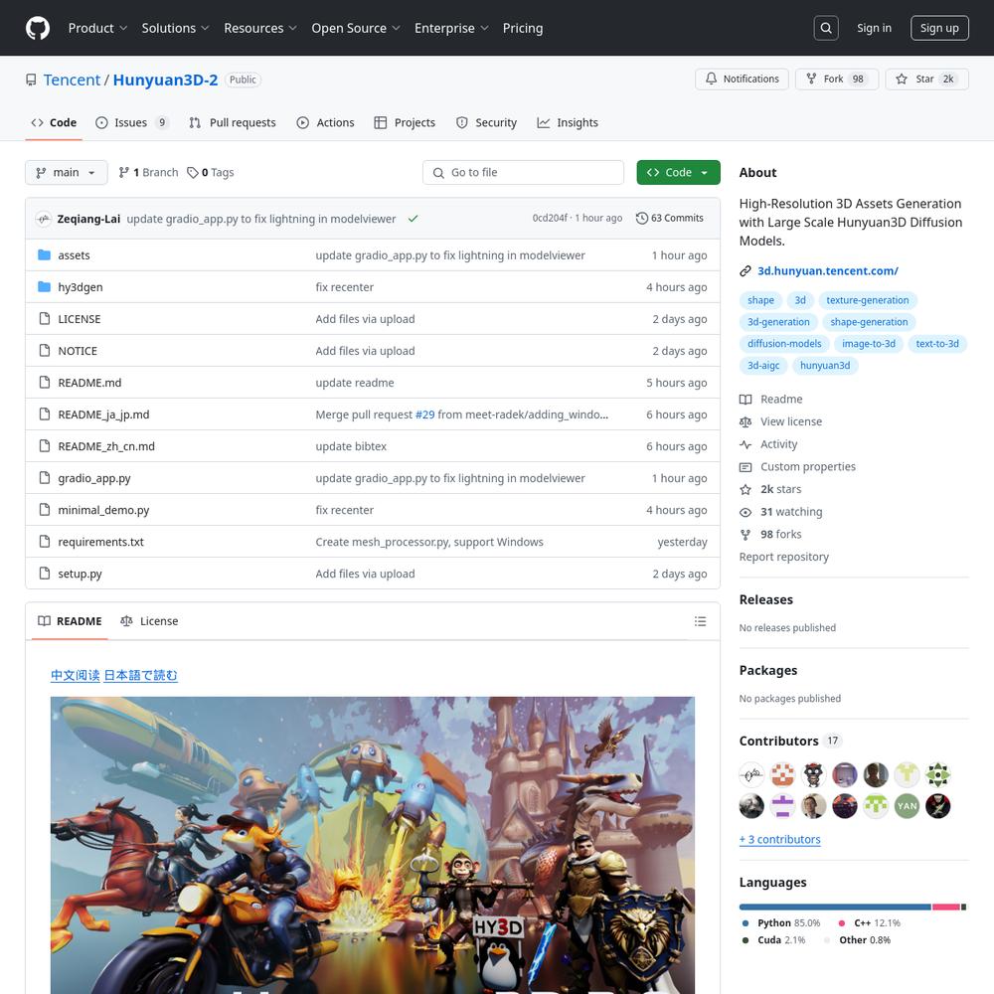Fork the repository with the Fork button
This screenshot has width=994, height=994.
click(x=837, y=80)
